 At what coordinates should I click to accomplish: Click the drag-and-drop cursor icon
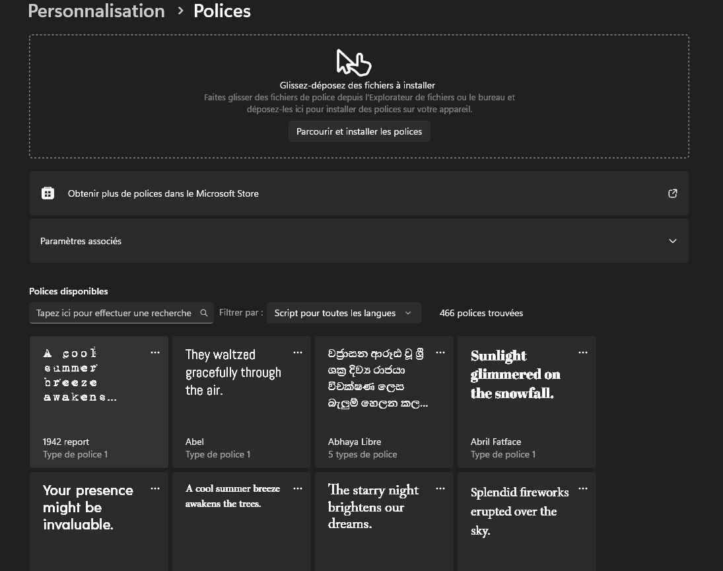coord(353,63)
